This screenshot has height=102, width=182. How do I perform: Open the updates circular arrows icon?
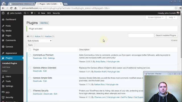point(25,13)
